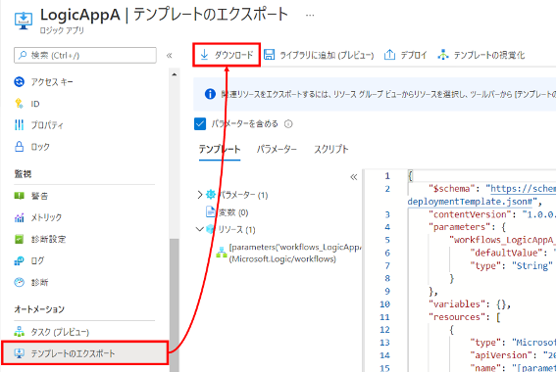Open テンプレートの視覚化 visualizer icon
Viewport: 557px width, 372px height.
click(443, 55)
